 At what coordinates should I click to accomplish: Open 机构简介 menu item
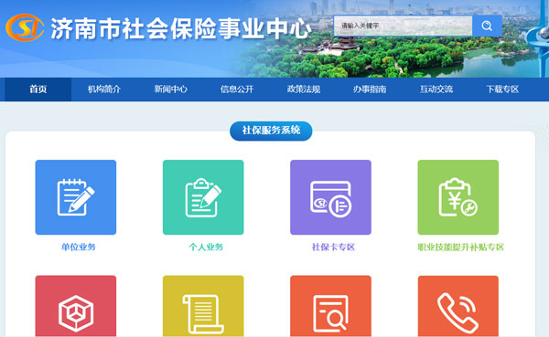pyautogui.click(x=104, y=90)
